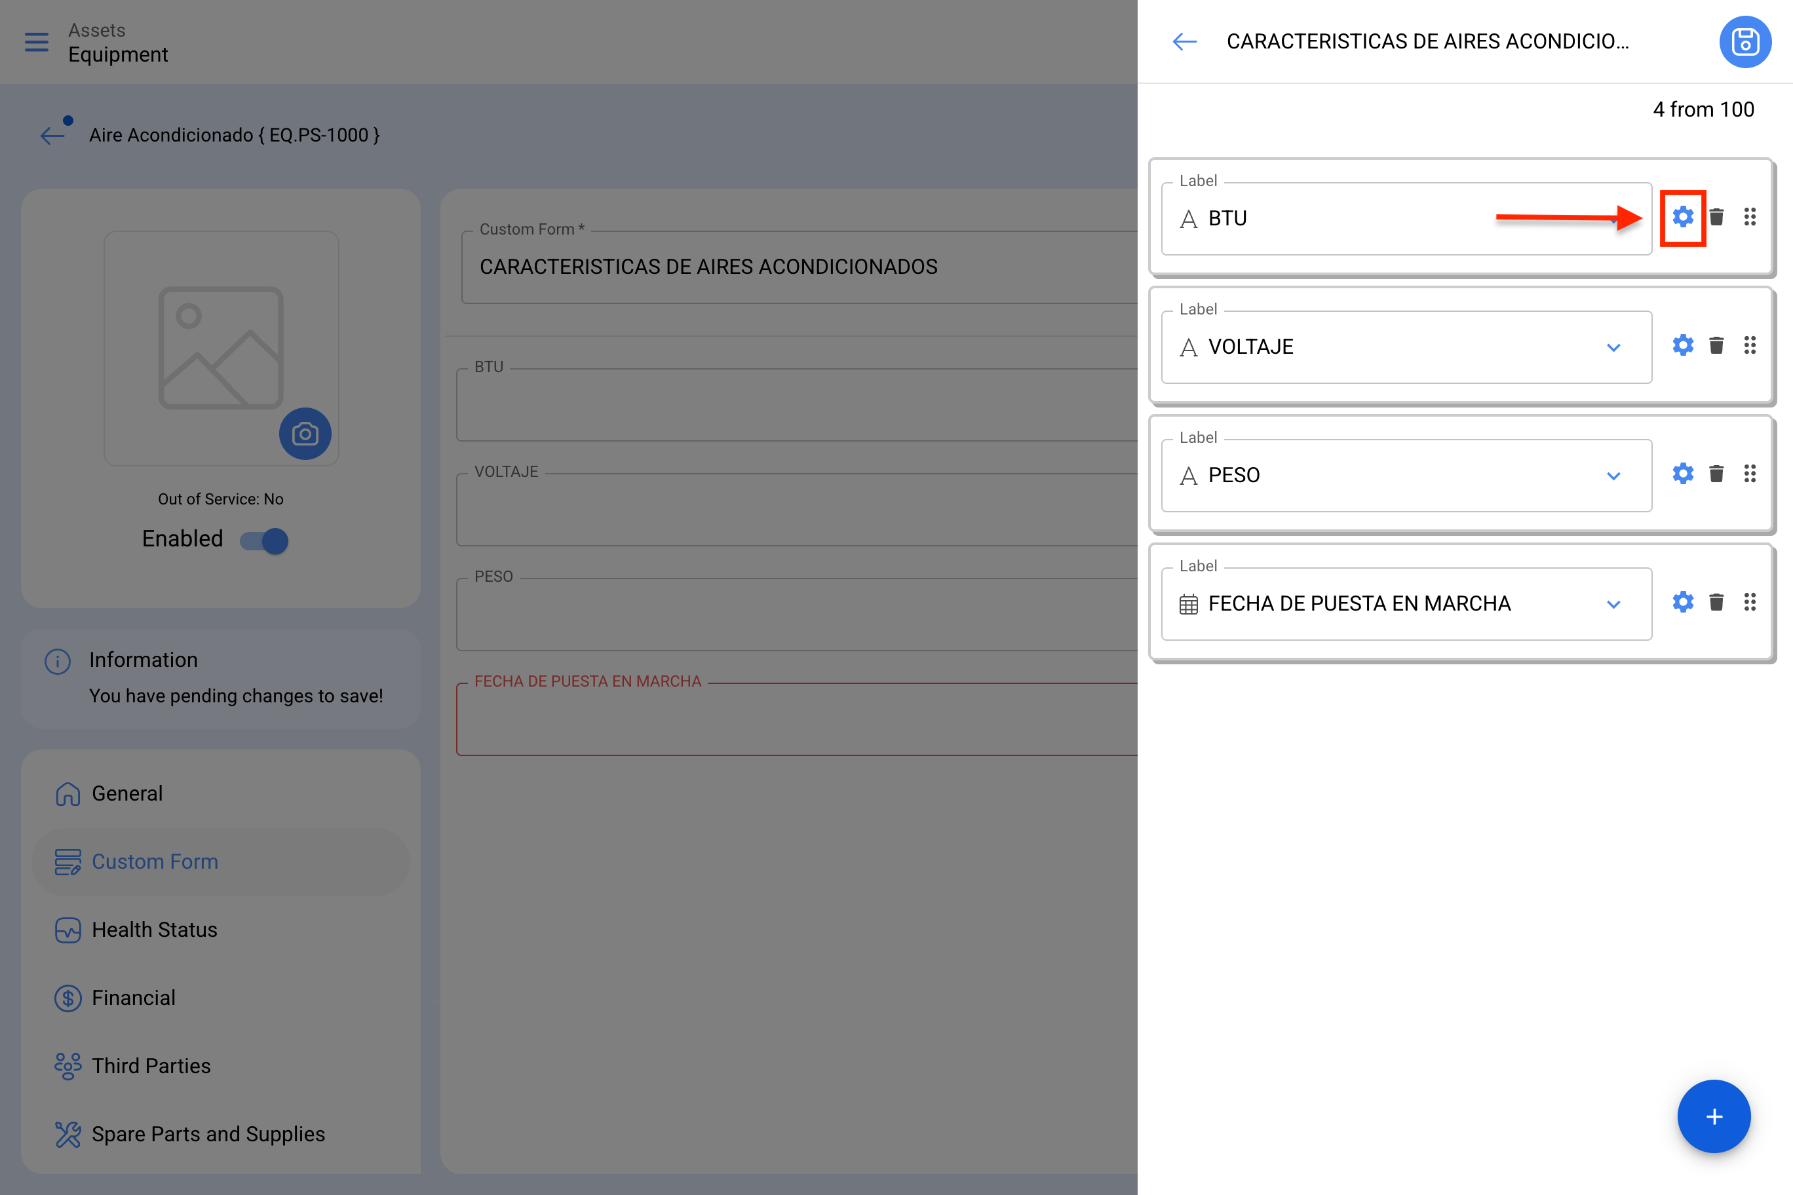
Task: Grab the drag handle of BTU field
Action: [1750, 218]
